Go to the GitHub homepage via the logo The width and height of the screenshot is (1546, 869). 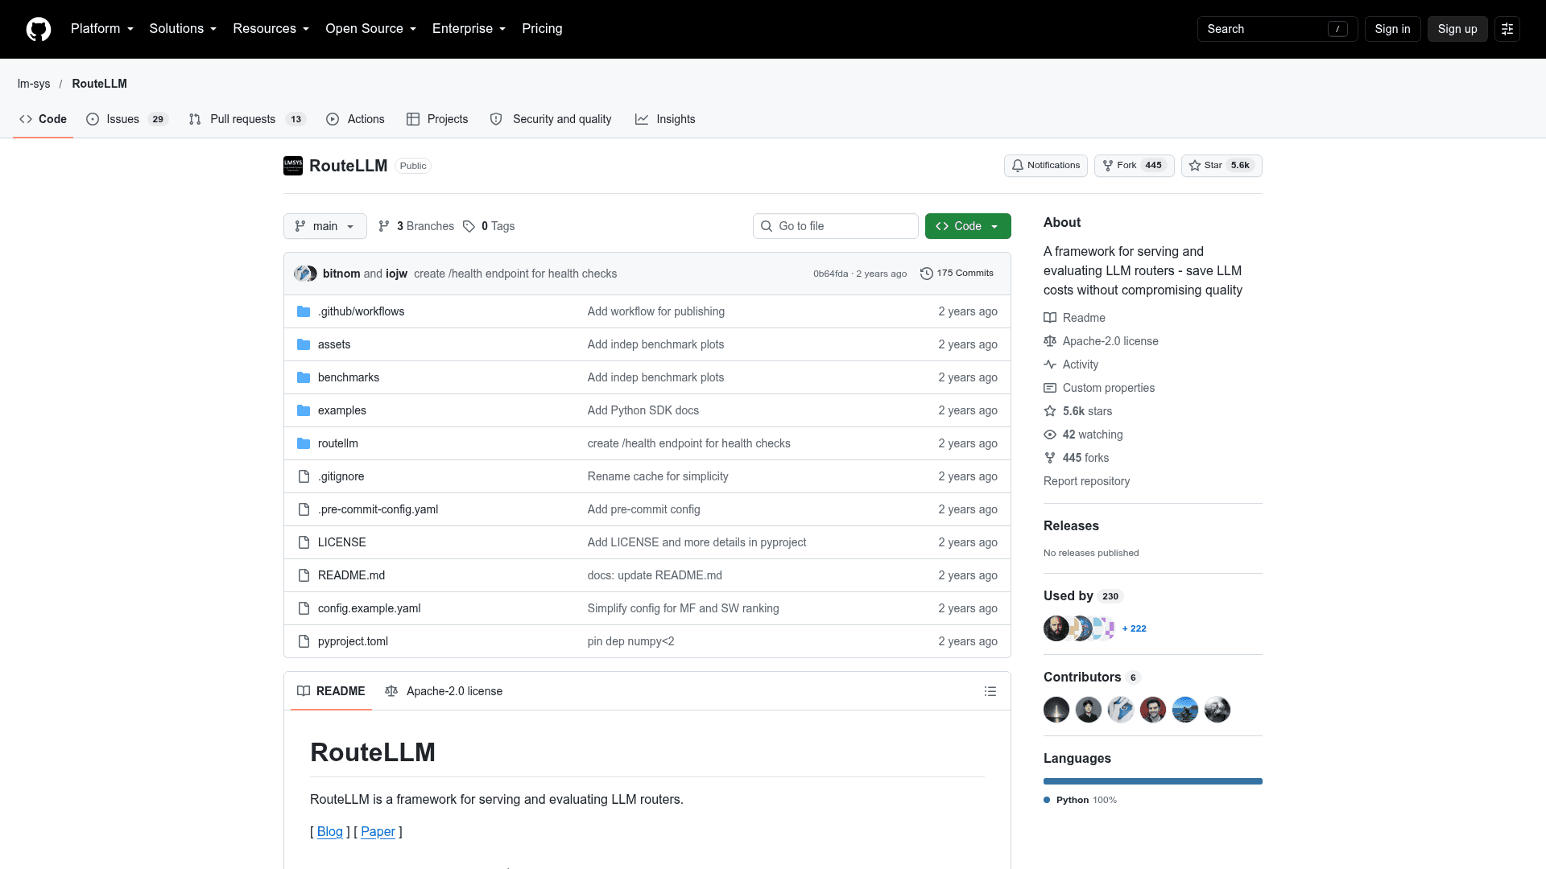pos(39,29)
